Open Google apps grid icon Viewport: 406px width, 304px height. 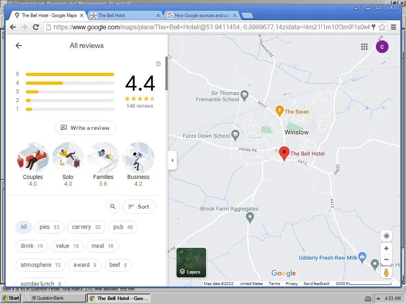tap(364, 47)
